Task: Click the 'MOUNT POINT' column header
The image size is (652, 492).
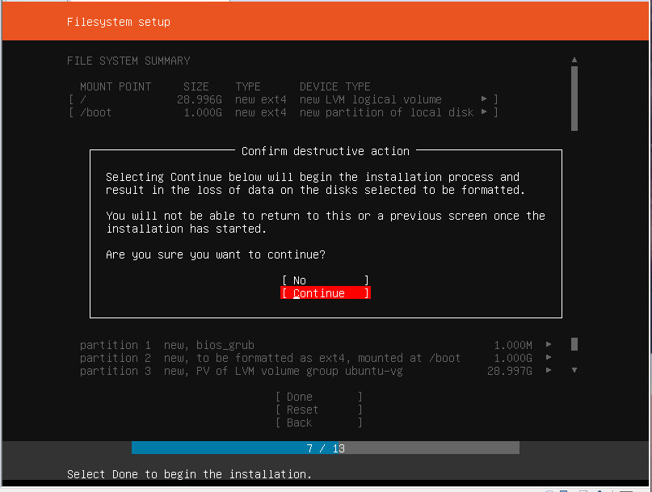Action: pyautogui.click(x=116, y=86)
